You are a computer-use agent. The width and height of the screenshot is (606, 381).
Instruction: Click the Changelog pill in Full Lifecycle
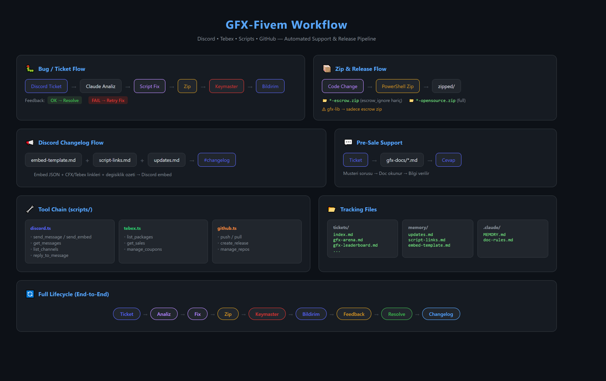click(x=441, y=314)
